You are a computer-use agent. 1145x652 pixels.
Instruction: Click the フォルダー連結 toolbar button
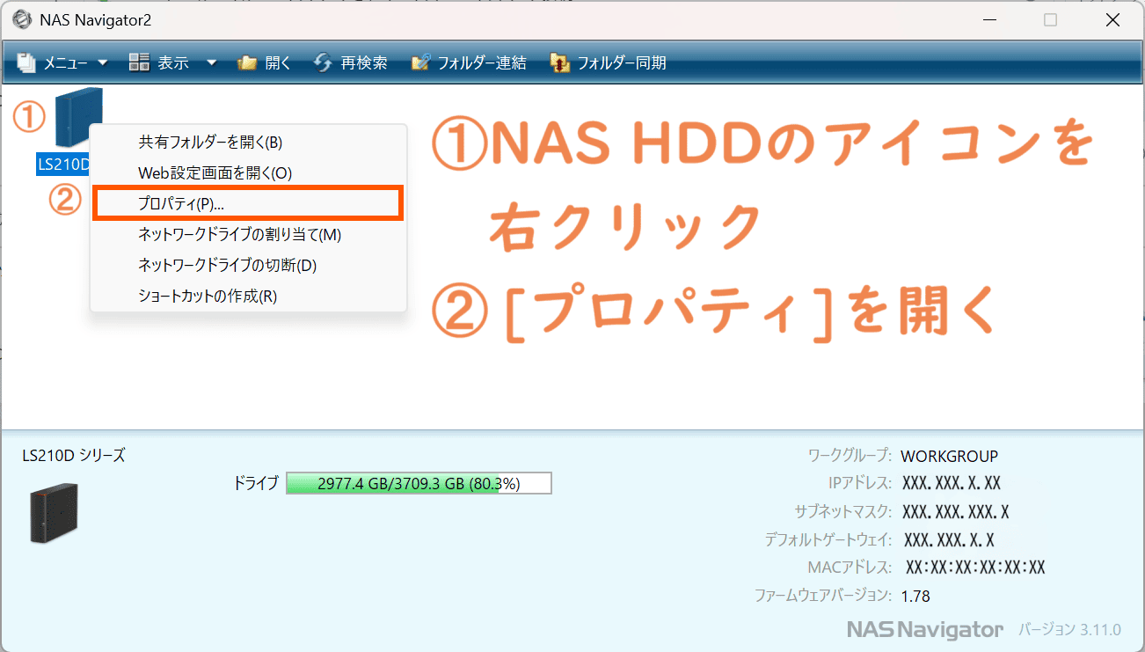coord(469,62)
